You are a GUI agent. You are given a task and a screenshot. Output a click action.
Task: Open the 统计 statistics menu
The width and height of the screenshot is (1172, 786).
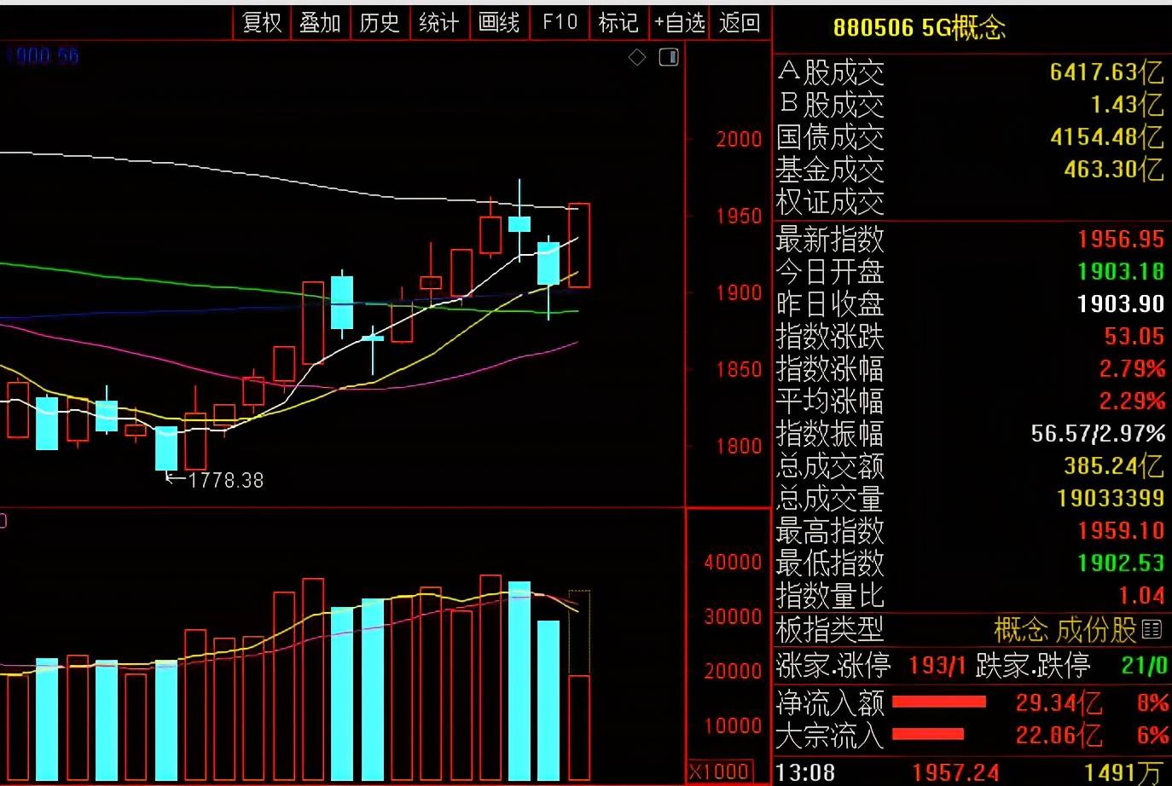coord(439,23)
